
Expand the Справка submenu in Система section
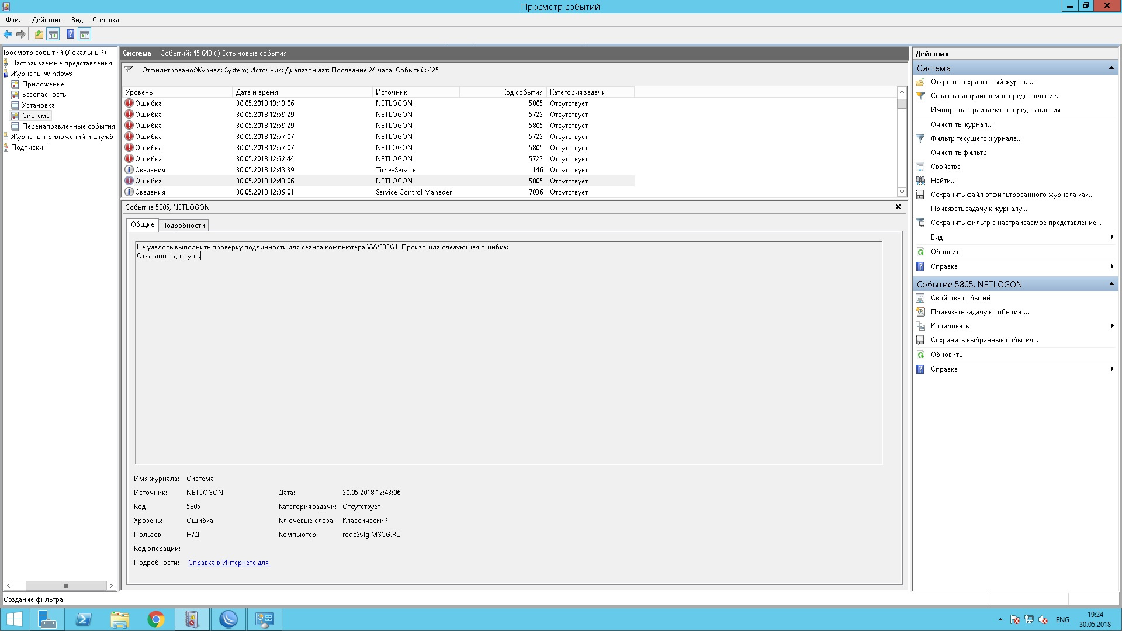[x=1111, y=266]
